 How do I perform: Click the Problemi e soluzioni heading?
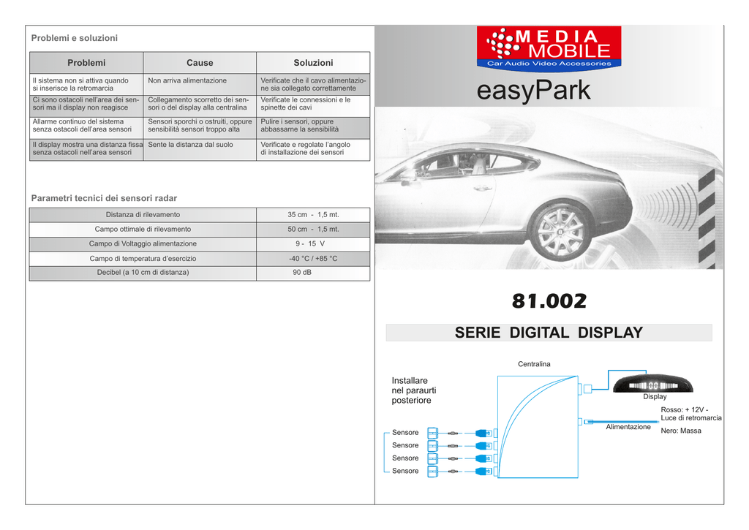click(x=74, y=38)
